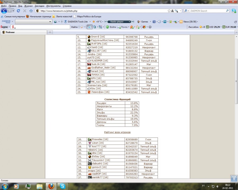Click the Skype icon in the navigation bar
This screenshot has height=190, width=238.
[x=234, y=11]
